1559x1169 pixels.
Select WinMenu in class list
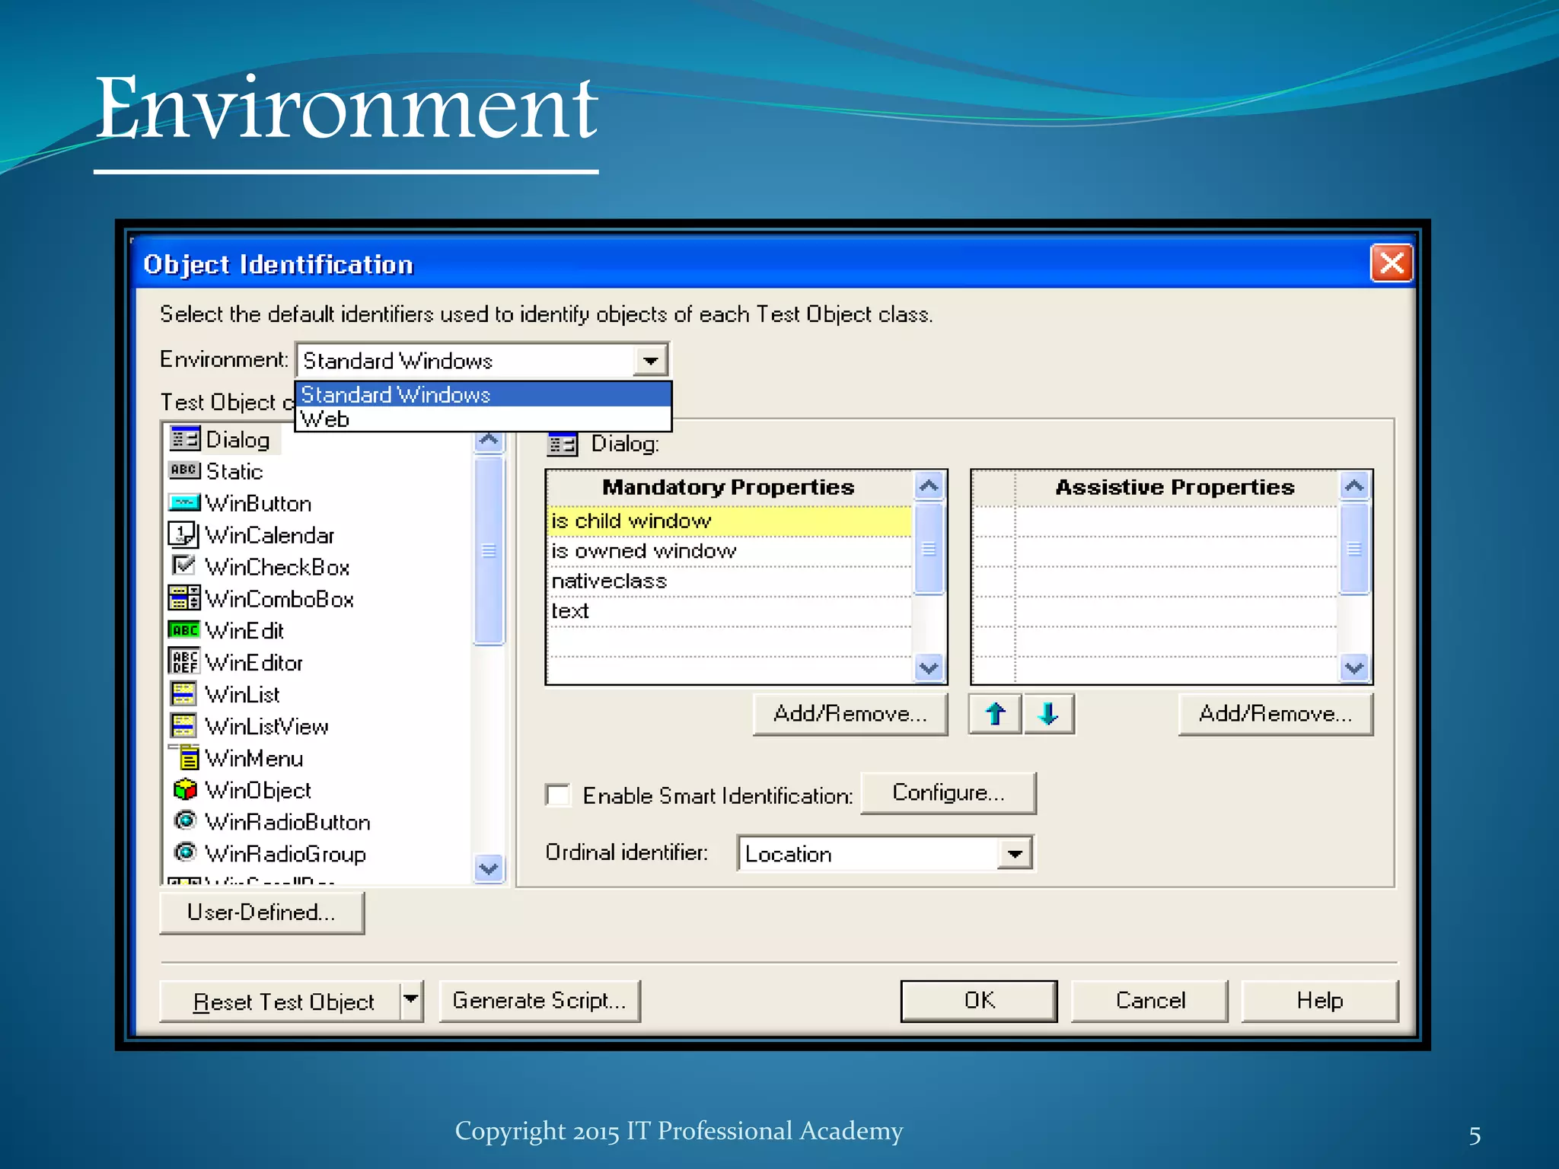coord(254,759)
